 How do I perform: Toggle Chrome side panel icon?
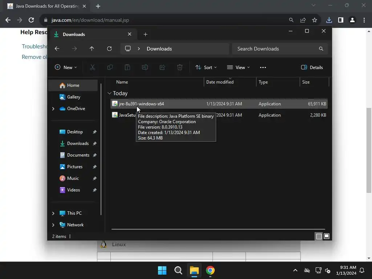click(341, 20)
